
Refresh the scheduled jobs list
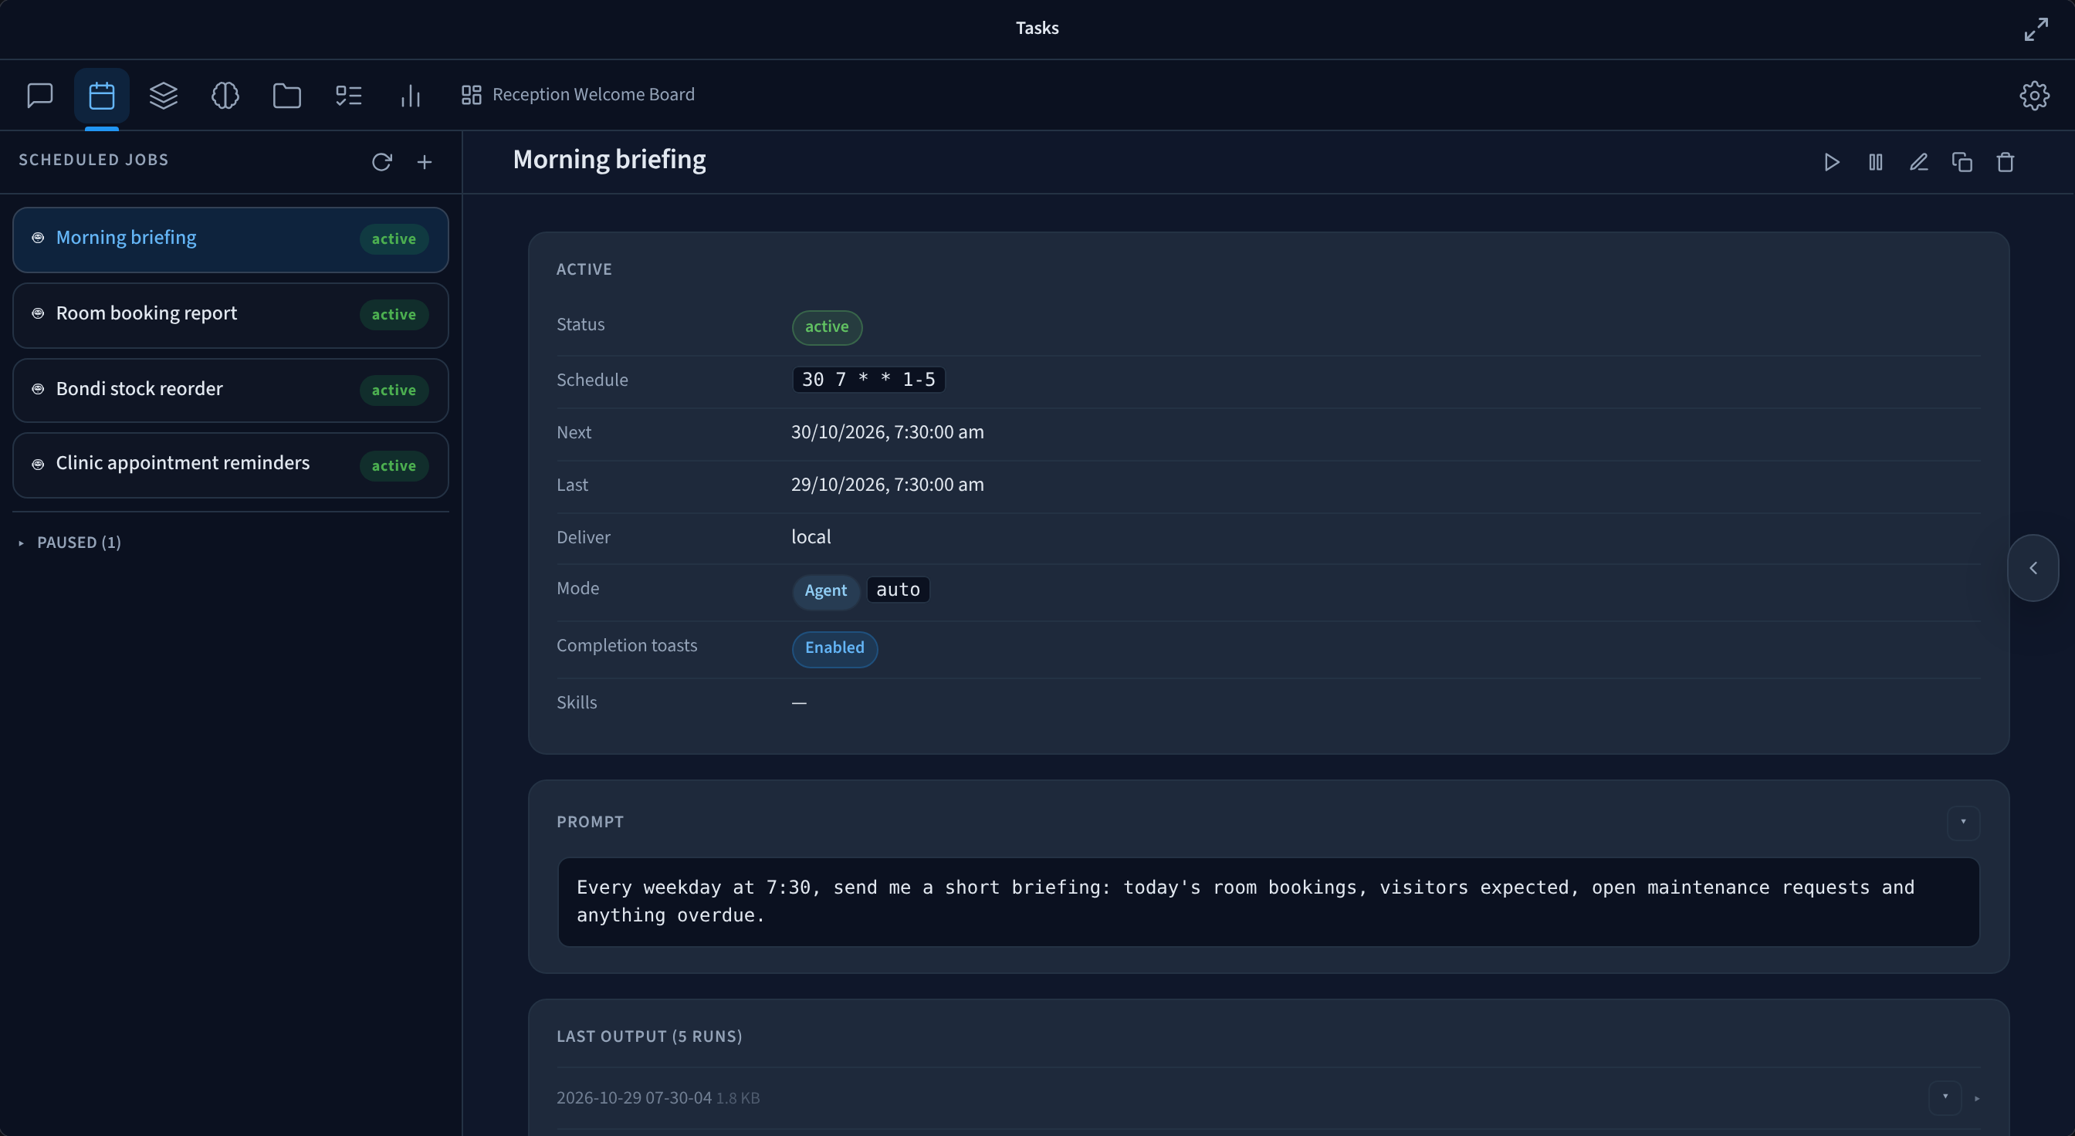[x=382, y=162]
